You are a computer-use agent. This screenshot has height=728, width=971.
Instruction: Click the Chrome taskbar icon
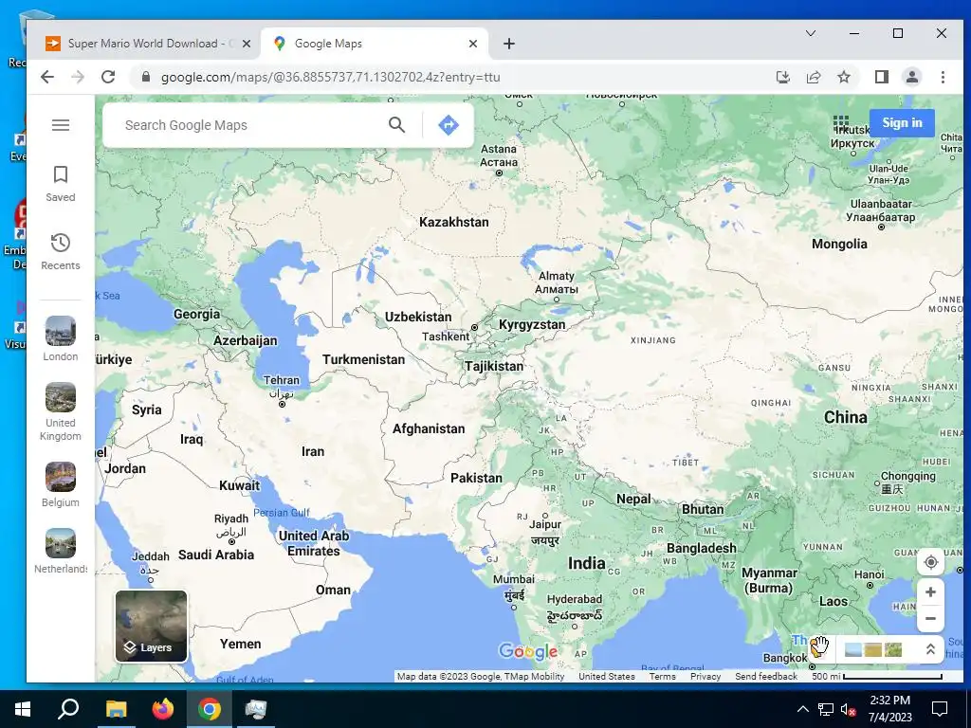210,709
